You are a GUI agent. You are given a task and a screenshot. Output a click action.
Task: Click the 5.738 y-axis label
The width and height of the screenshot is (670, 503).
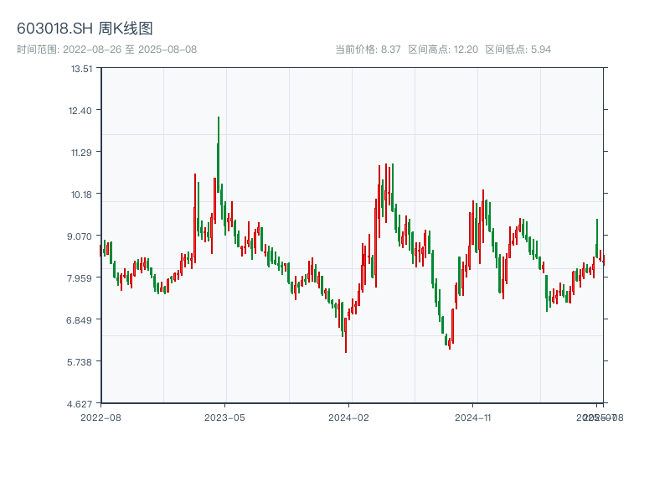tap(80, 362)
